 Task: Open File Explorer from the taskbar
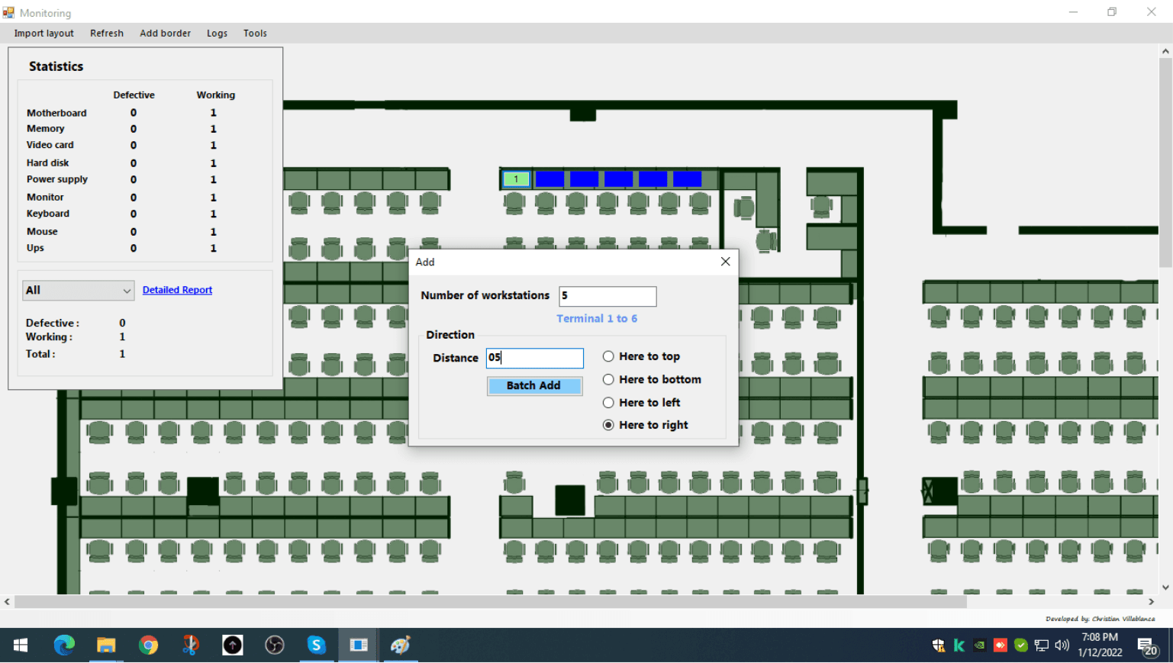(x=105, y=645)
